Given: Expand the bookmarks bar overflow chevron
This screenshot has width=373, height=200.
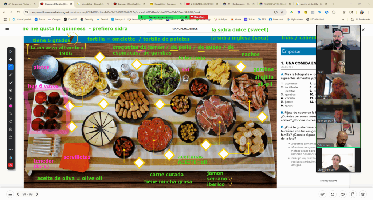Looking at the screenshot, I should click(x=343, y=19).
